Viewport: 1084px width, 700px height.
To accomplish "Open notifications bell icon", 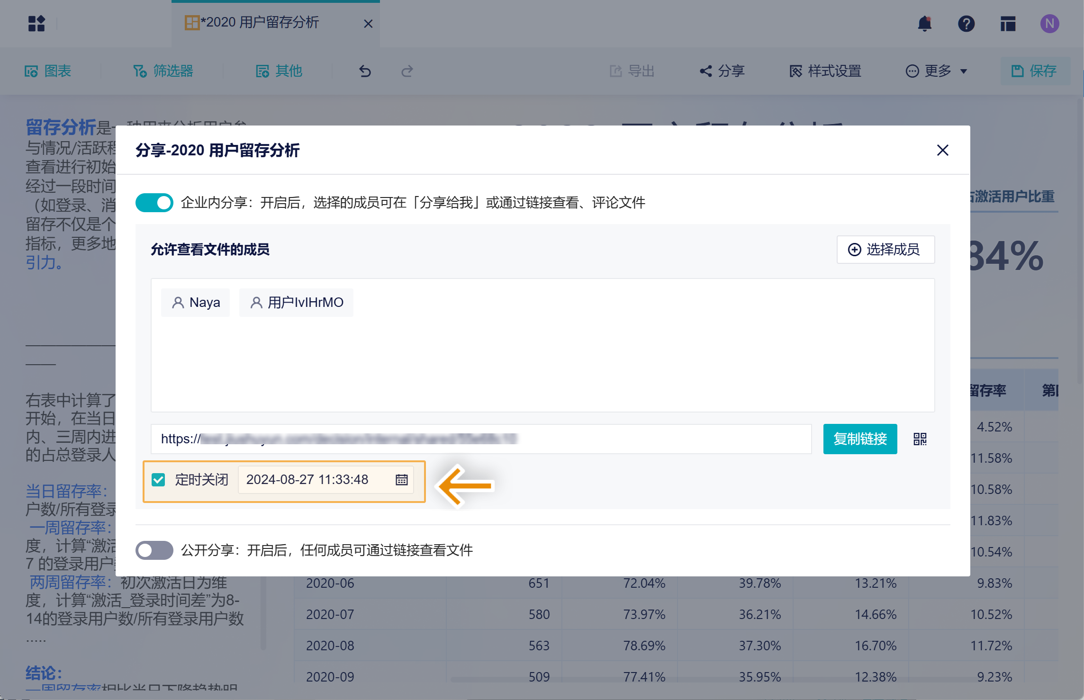I will click(924, 23).
